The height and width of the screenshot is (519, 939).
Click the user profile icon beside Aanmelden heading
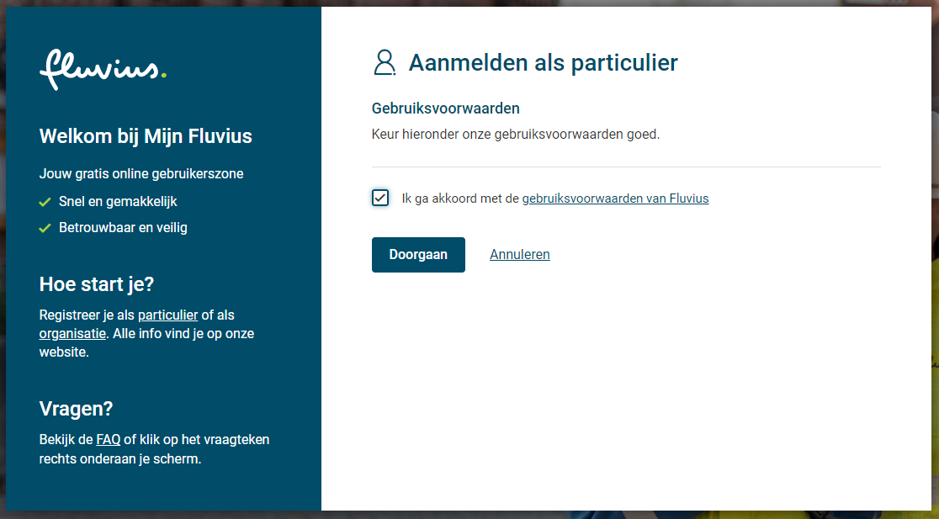(385, 63)
